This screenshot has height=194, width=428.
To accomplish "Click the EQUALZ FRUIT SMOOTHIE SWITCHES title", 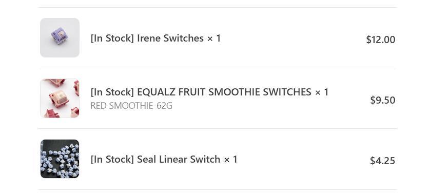I will 224,92.
